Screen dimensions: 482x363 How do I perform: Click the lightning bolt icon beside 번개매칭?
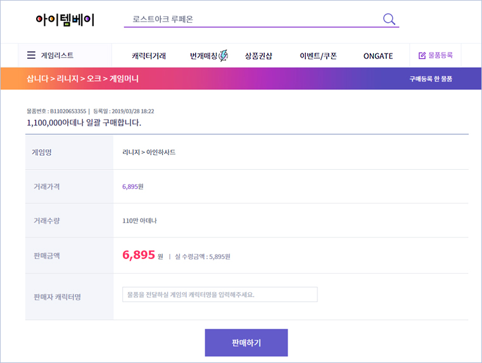pyautogui.click(x=224, y=55)
